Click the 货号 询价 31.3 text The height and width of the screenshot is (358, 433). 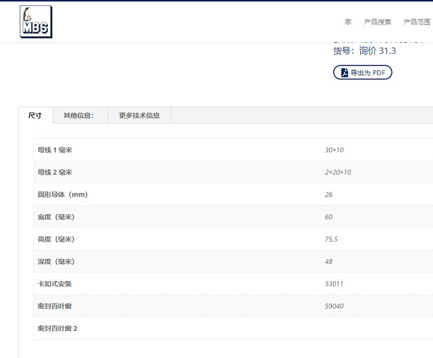point(364,51)
